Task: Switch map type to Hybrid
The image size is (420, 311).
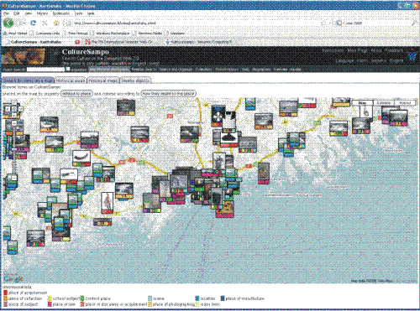Action: (x=405, y=103)
